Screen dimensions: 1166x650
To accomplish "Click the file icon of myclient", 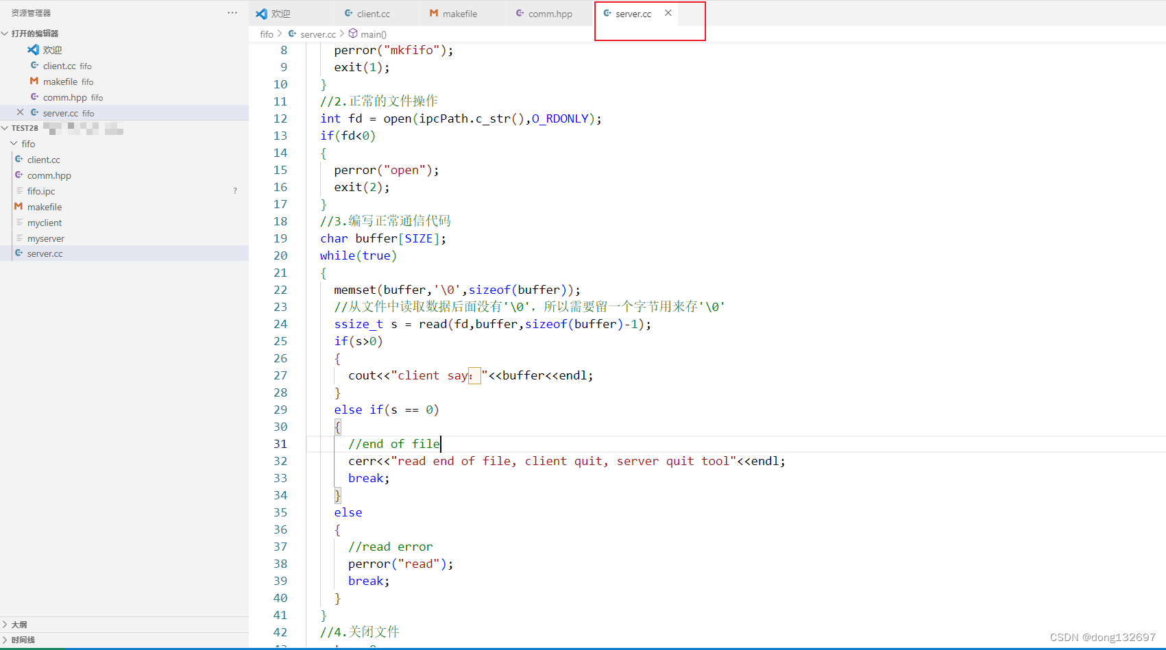I will point(19,222).
